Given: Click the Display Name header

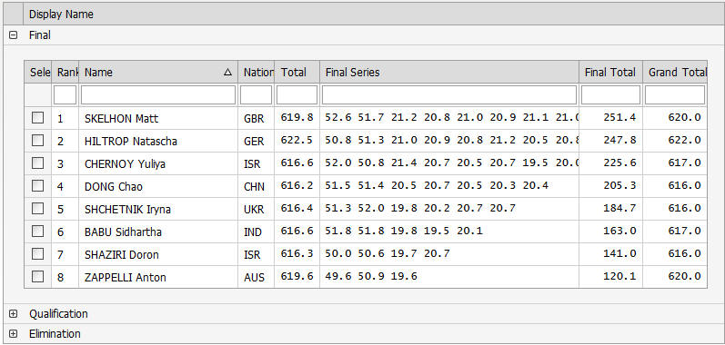Looking at the screenshot, I should click(x=61, y=15).
